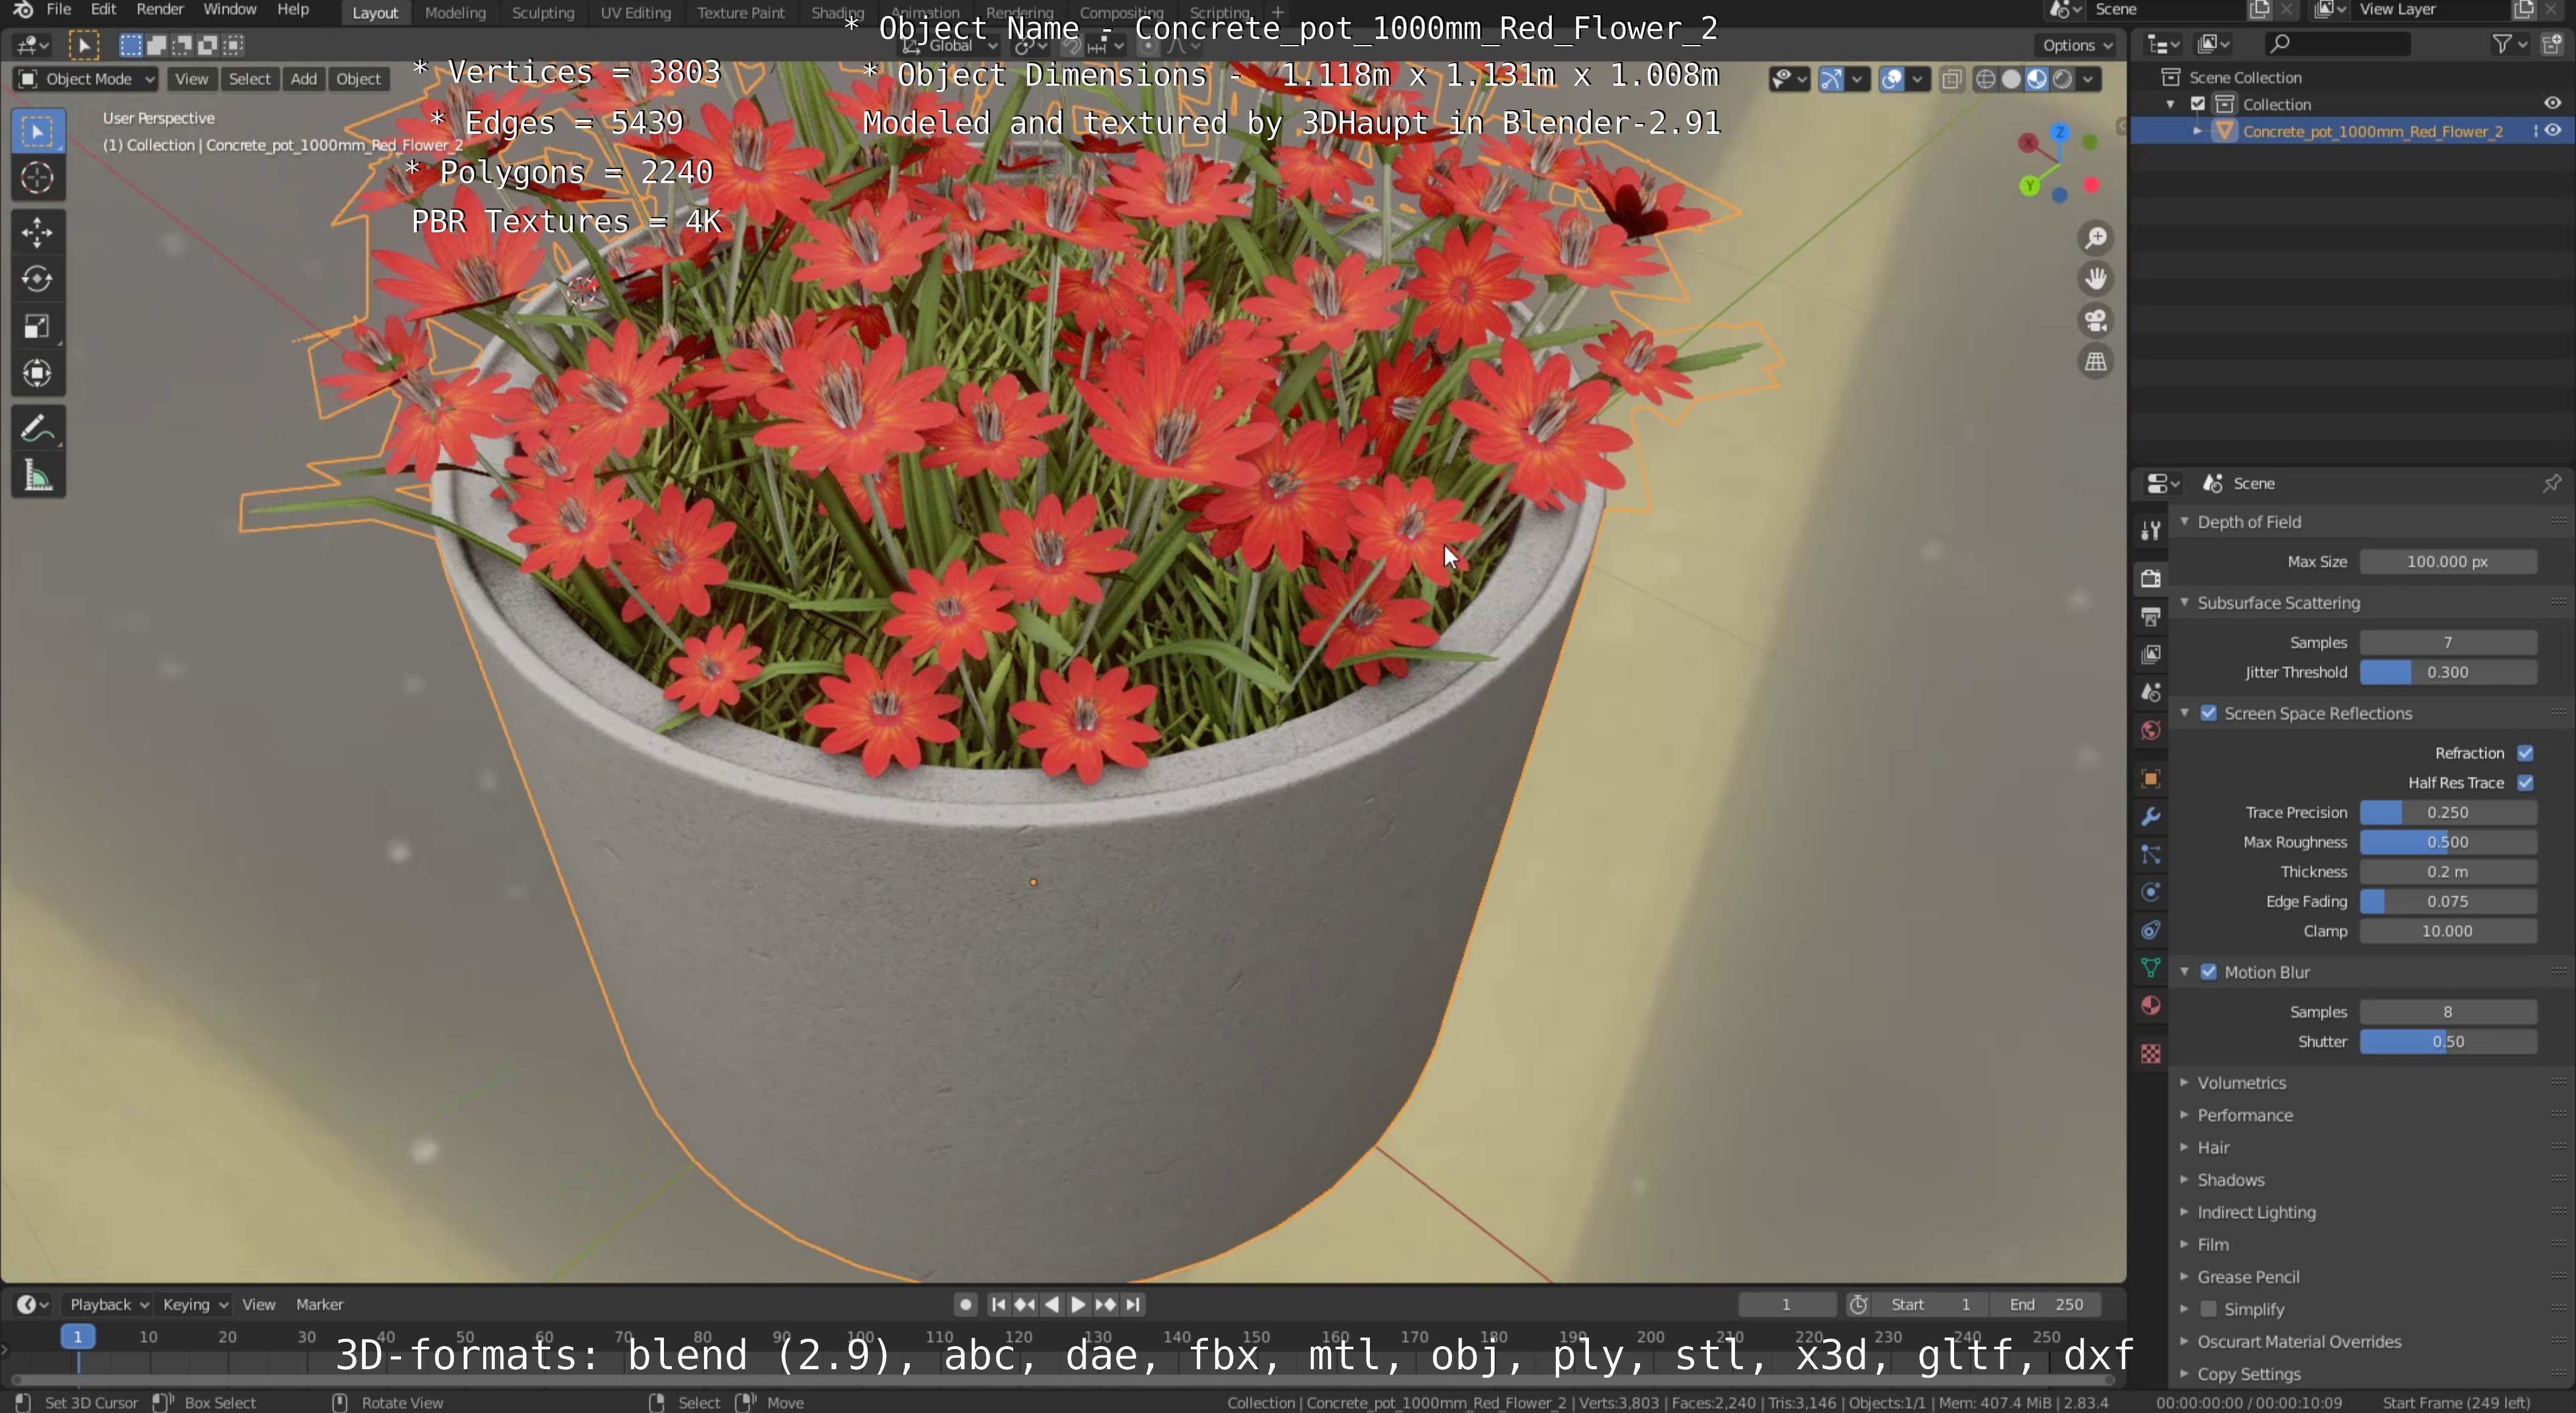Select the Scale tool
This screenshot has width=2576, height=1413.
(x=38, y=327)
